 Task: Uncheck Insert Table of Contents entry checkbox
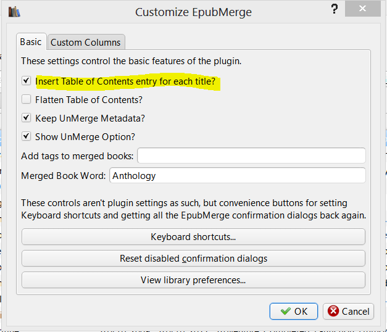(x=26, y=81)
